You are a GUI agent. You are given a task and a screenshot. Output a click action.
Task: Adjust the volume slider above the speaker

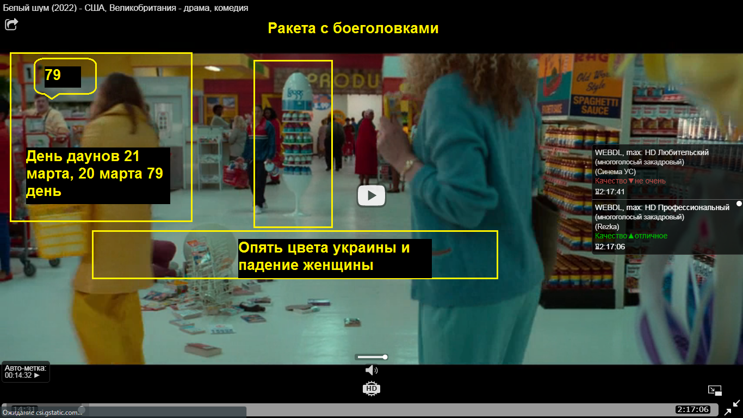coord(371,357)
